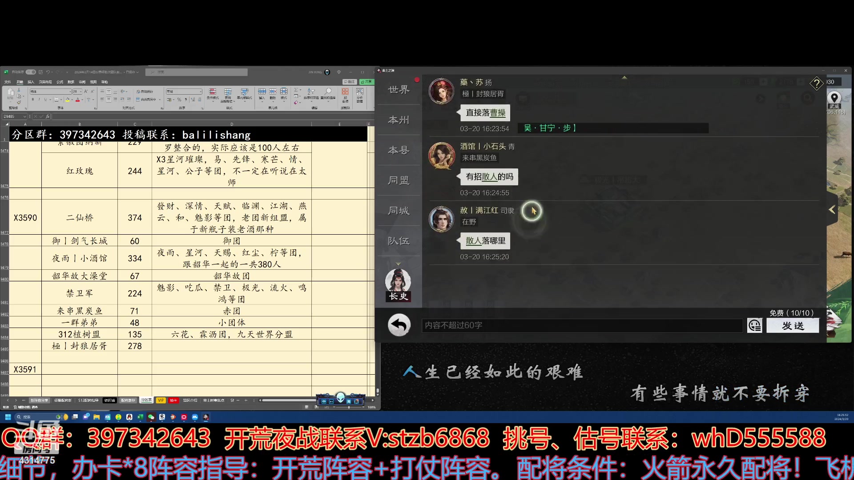Open the emoji picker icon

tap(755, 325)
